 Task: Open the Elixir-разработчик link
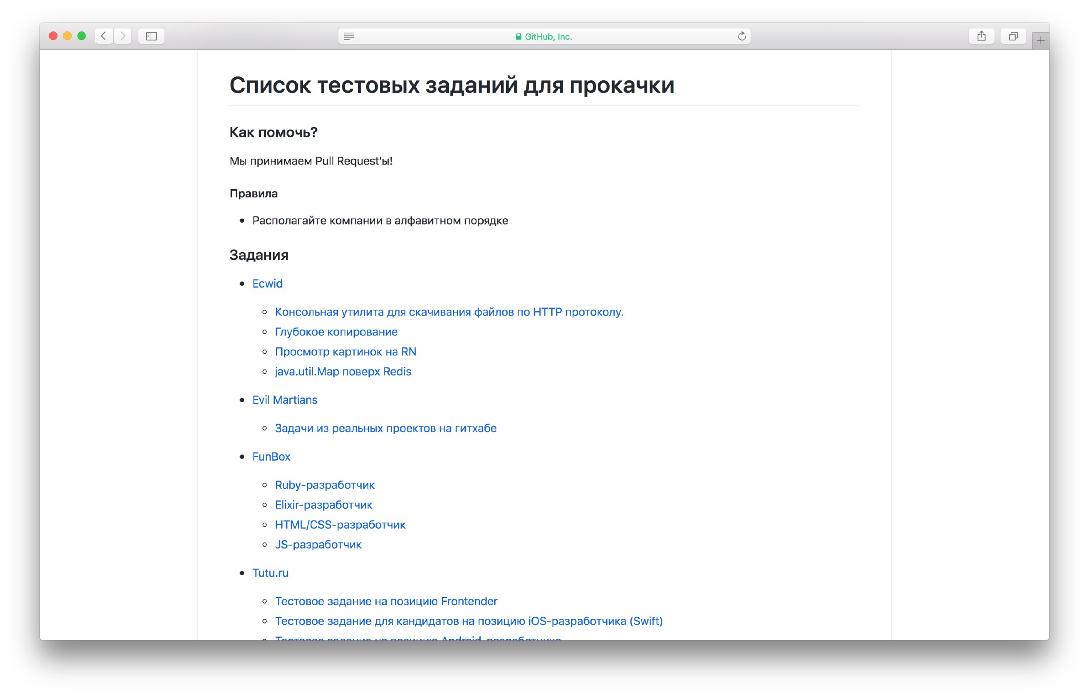324,505
